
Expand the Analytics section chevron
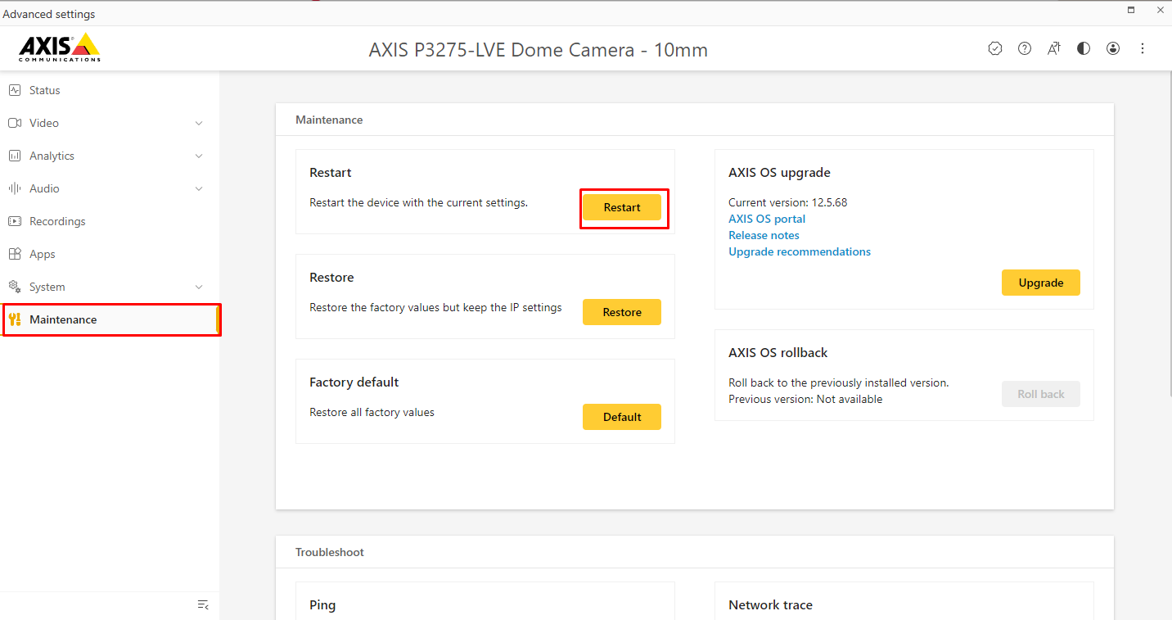click(x=199, y=156)
